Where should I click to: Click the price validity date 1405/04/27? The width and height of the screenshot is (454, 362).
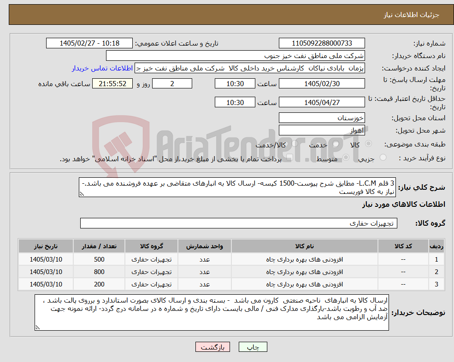click(322, 102)
